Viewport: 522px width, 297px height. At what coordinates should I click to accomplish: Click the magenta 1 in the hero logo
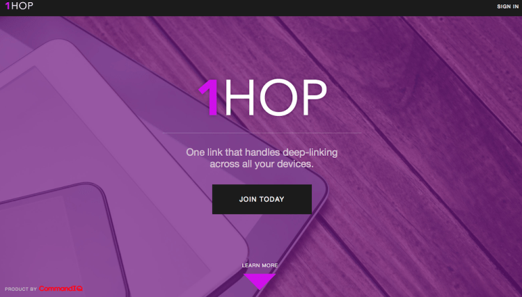209,98
